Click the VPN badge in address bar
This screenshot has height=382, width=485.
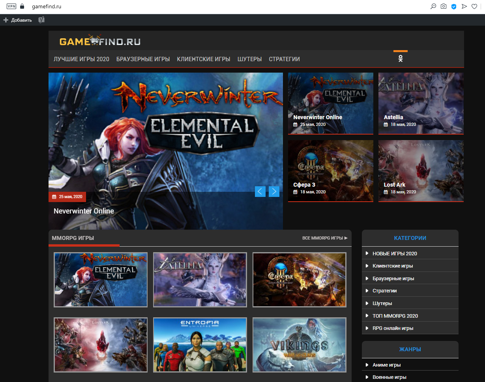coord(11,6)
